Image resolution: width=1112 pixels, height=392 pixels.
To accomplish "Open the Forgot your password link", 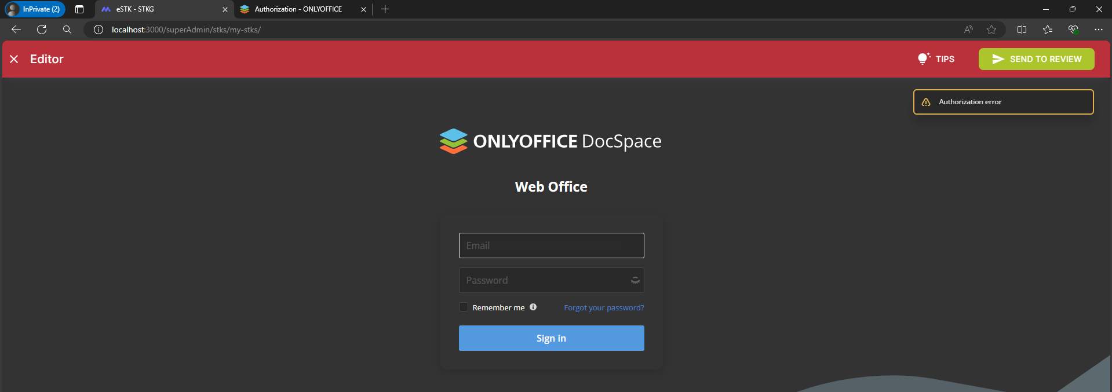I will (x=604, y=307).
